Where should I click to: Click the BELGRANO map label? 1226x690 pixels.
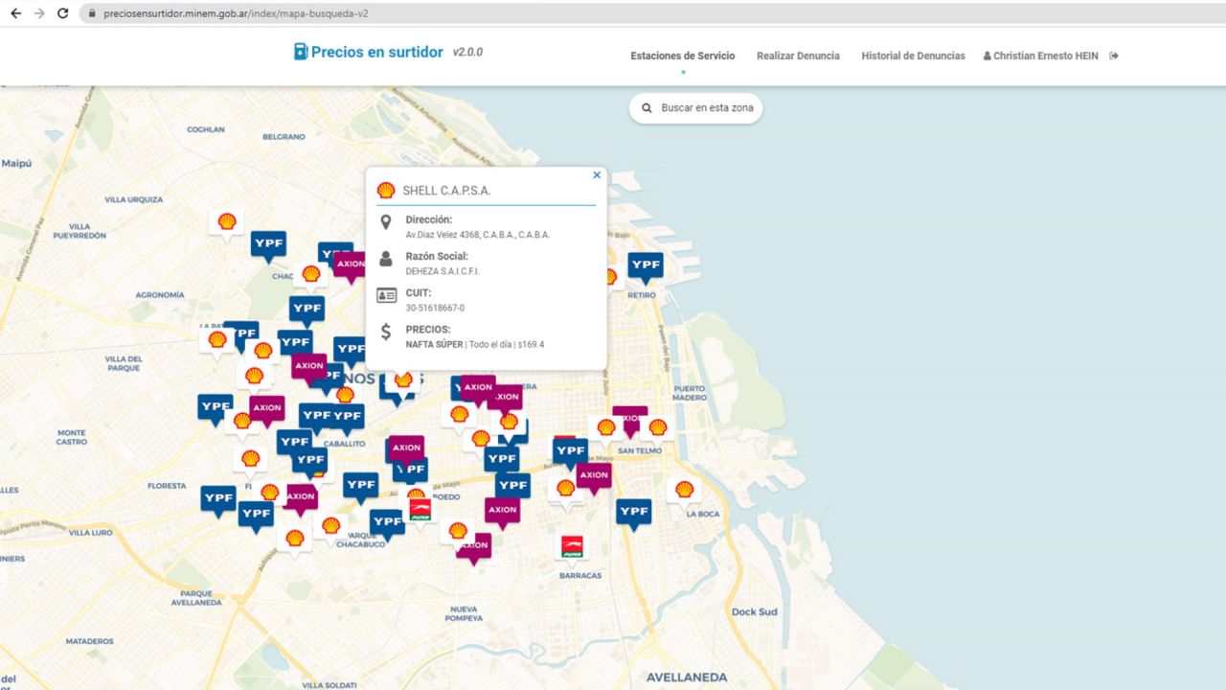coord(284,137)
